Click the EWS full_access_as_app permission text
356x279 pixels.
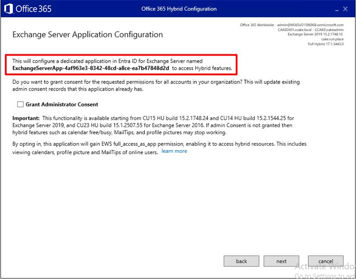[x=142, y=144]
